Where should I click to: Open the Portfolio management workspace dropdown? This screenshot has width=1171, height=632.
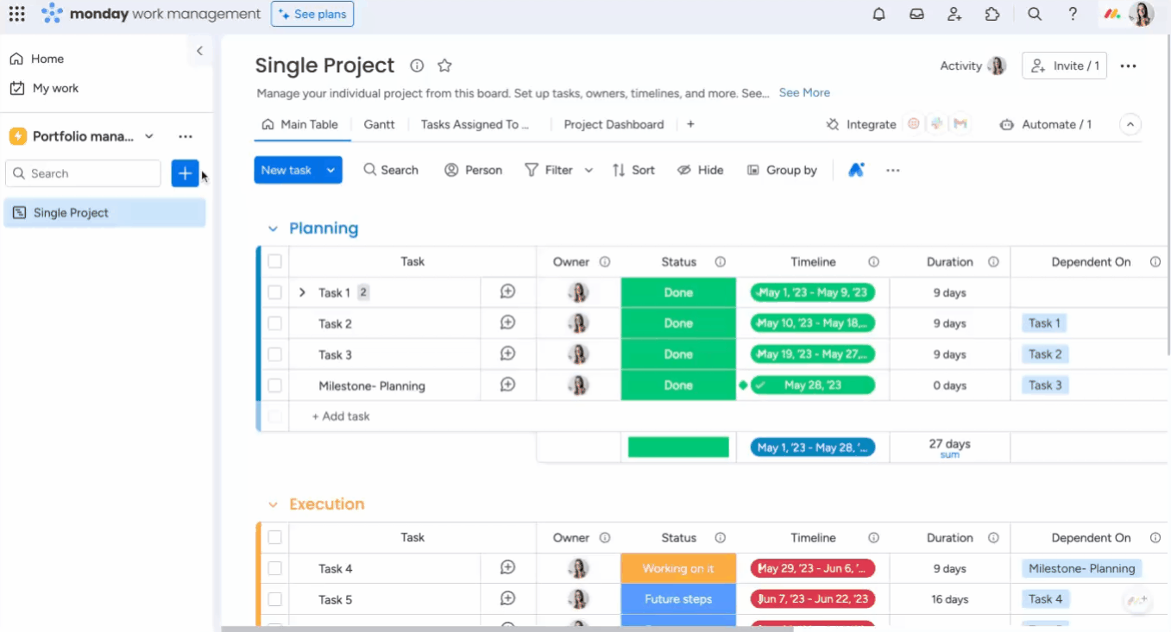coord(149,136)
